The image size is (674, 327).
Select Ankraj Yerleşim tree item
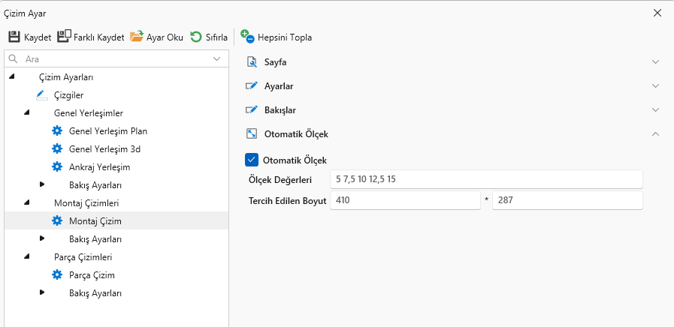coord(99,166)
